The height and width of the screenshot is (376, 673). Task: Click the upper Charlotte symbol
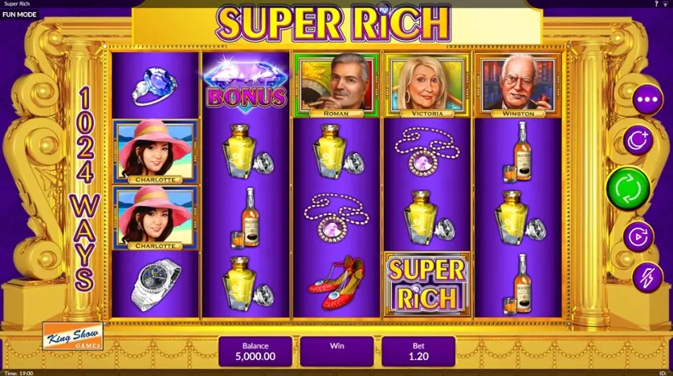155,152
